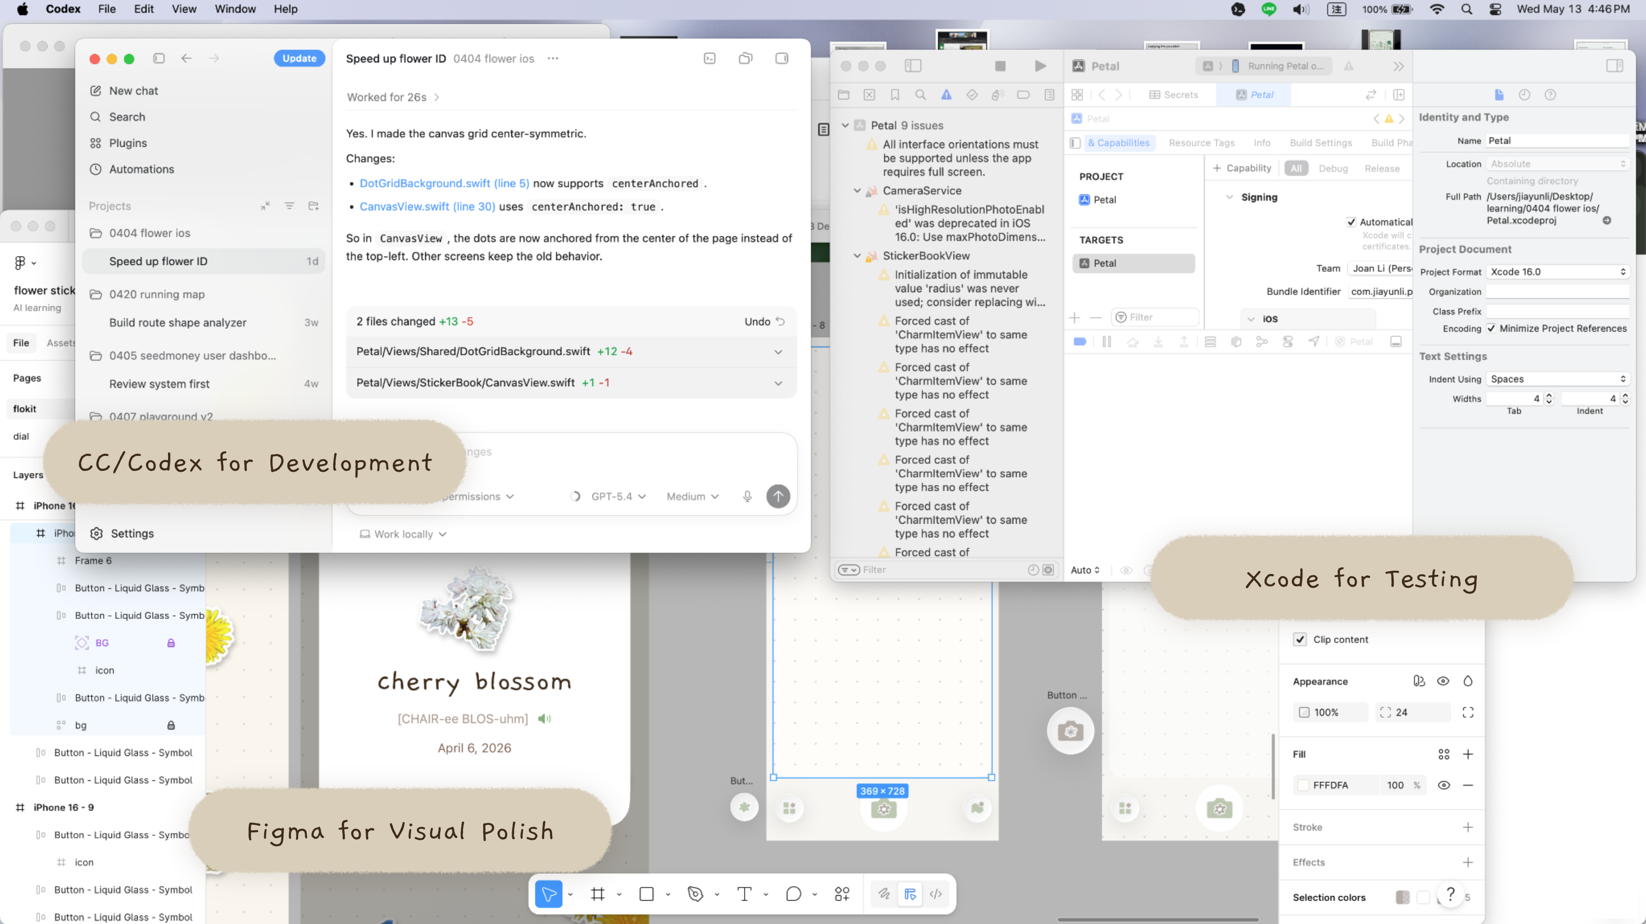This screenshot has height=924, width=1646.
Task: Toggle Fill visibility eye for FFFDFA
Action: 1444,785
